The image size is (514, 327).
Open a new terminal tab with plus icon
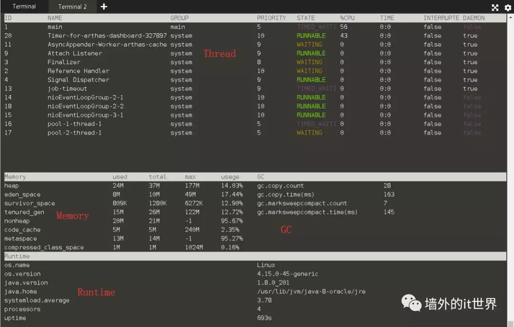tap(104, 7)
